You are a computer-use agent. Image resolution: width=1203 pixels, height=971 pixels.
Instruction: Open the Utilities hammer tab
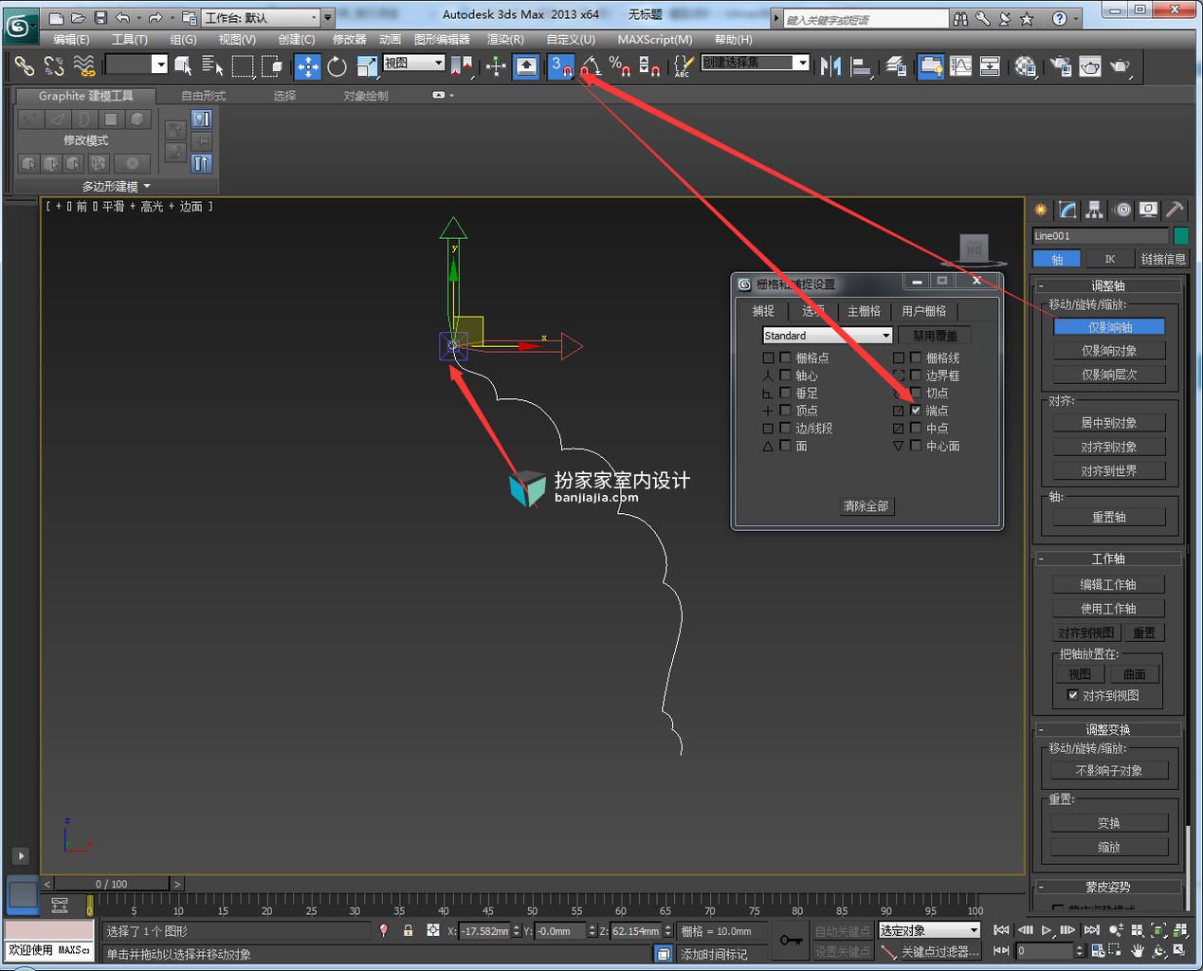click(x=1175, y=210)
